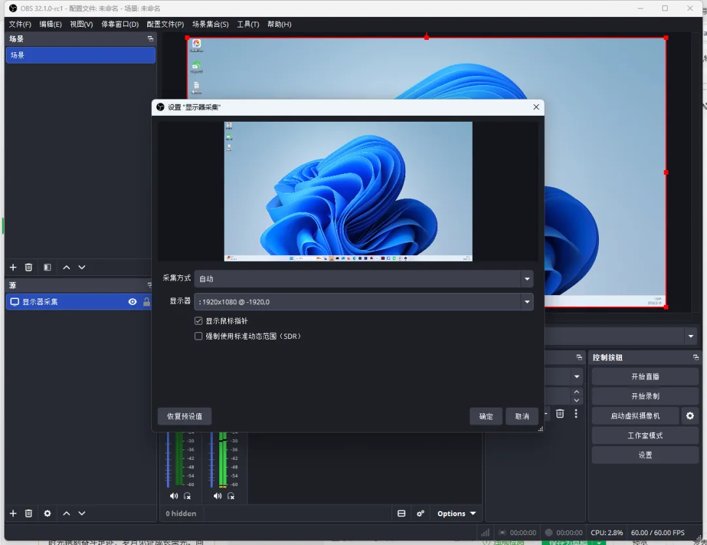The image size is (707, 545).
Task: Click the signal strength icon in the status bar
Action: (485, 533)
